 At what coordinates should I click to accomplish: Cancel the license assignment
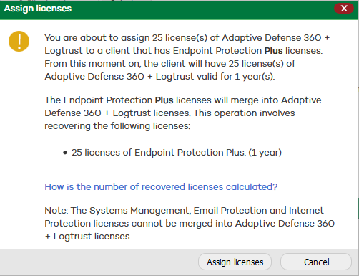(316, 262)
